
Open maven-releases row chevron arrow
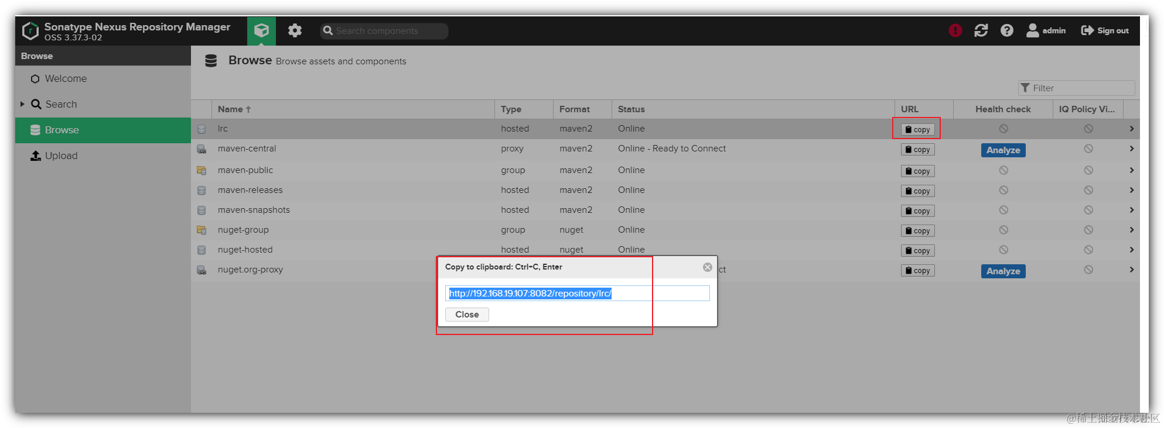tap(1131, 190)
